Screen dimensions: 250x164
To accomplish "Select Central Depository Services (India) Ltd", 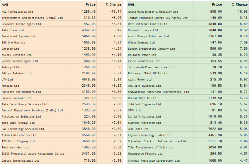I will point(34,111).
